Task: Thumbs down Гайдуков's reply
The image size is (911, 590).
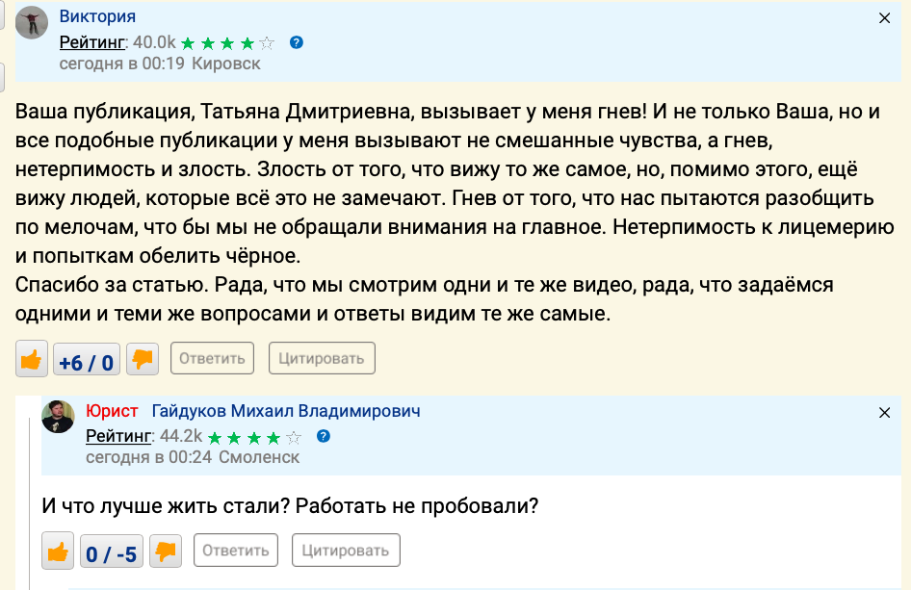Action: coord(167,552)
